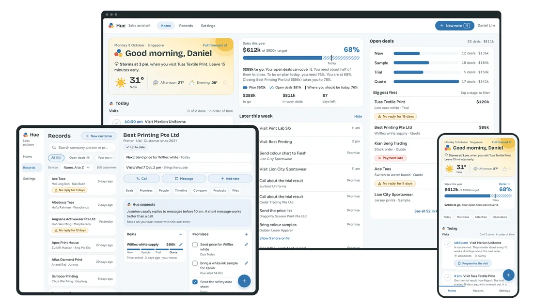Viewport: 533px width, 306px height.
Task: Mark the phone 10:30 am Merlion visit done
Action: [448, 244]
